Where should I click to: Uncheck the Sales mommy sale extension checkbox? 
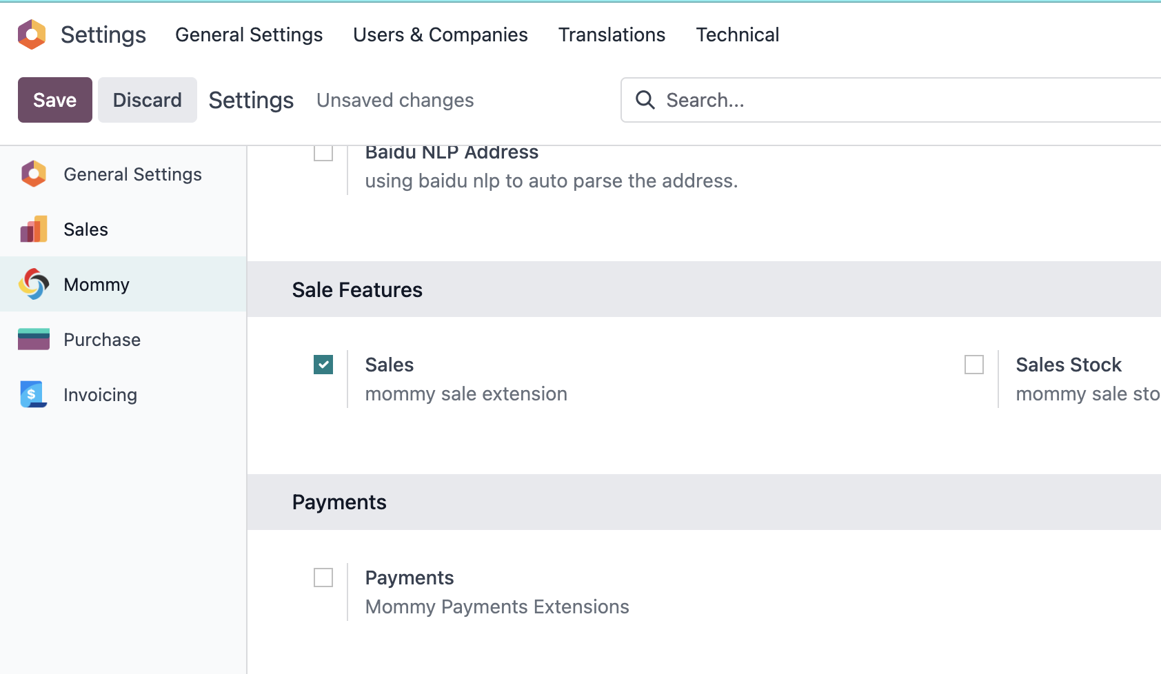[323, 365]
